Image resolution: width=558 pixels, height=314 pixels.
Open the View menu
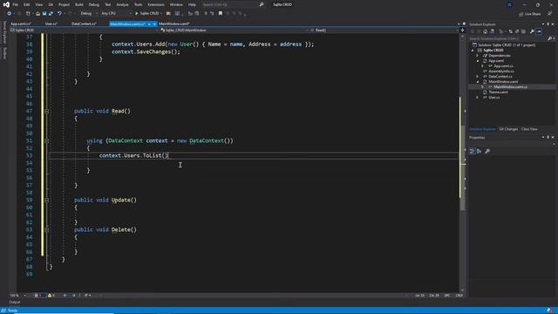pyautogui.click(x=38, y=4)
